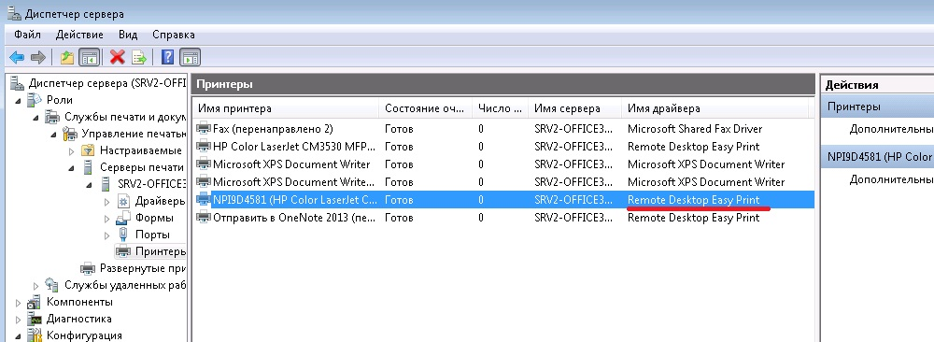934x342 pixels.
Task: Open the Справка menu
Action: 174,35
